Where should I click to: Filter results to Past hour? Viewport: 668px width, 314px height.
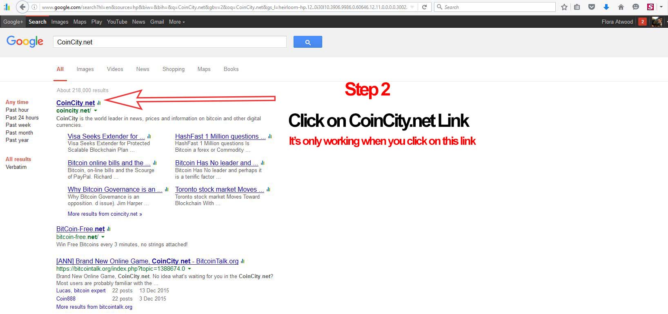click(17, 110)
